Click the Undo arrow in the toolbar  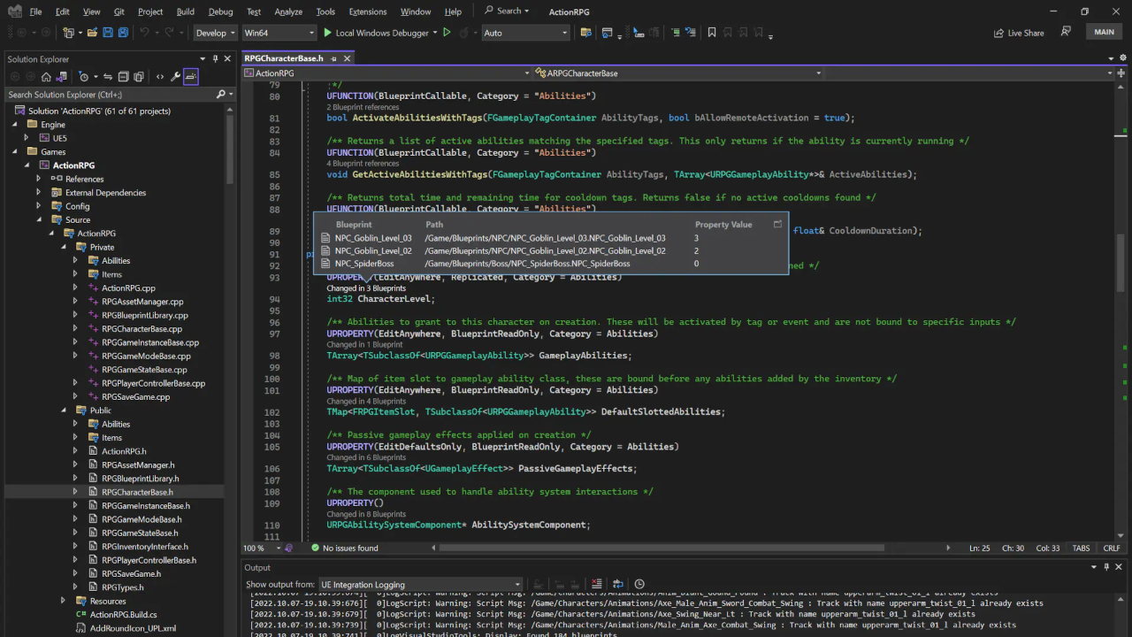tap(144, 32)
